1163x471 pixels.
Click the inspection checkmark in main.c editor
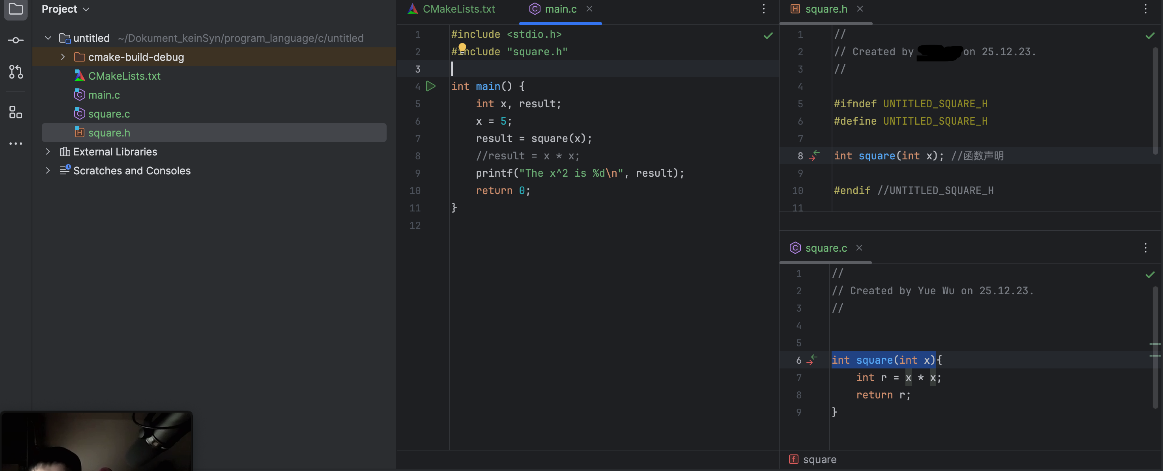pyautogui.click(x=768, y=35)
